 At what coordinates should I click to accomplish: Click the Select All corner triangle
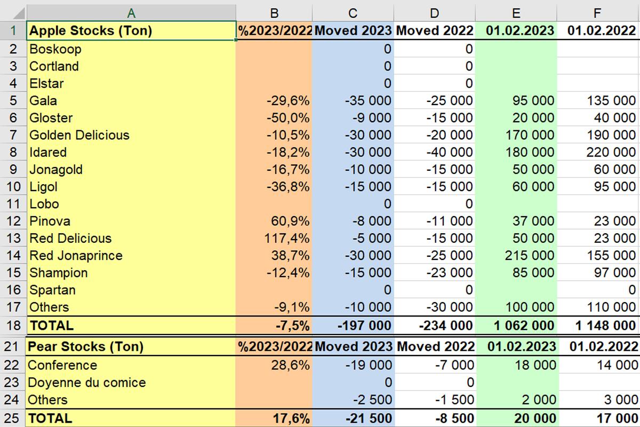pos(13,13)
